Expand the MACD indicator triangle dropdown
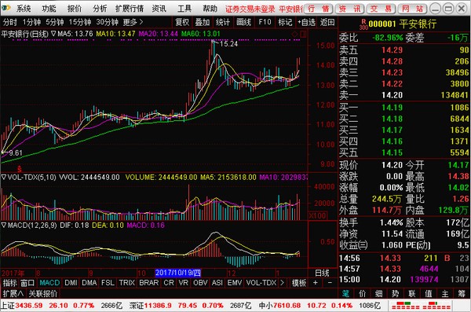The image size is (471, 312). pyautogui.click(x=4, y=225)
